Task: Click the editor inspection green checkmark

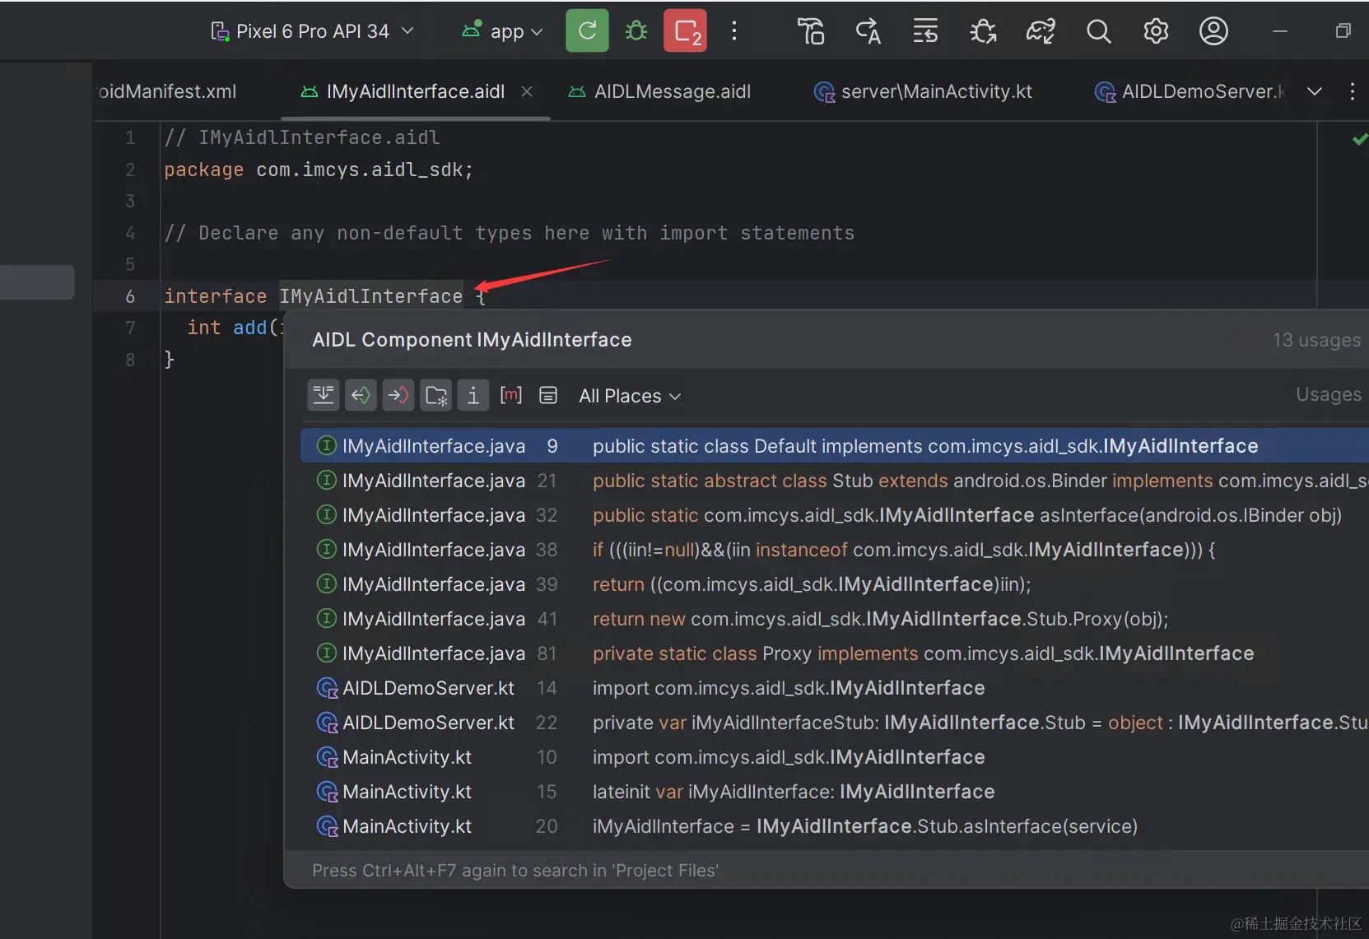Action: point(1359,139)
